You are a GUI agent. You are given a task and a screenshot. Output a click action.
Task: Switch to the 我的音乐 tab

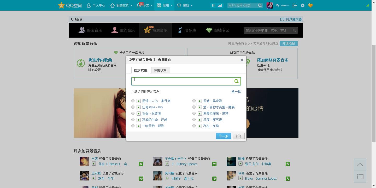pyautogui.click(x=123, y=30)
